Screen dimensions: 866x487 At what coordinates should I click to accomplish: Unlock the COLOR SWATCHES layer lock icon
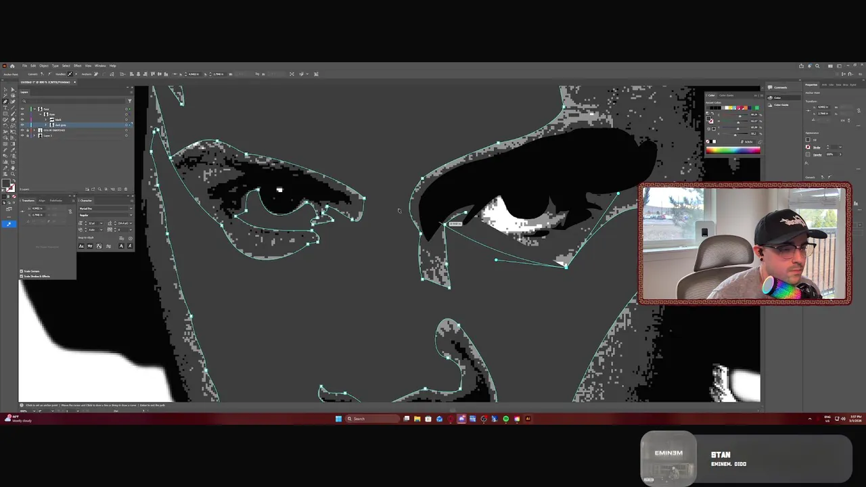click(x=28, y=130)
